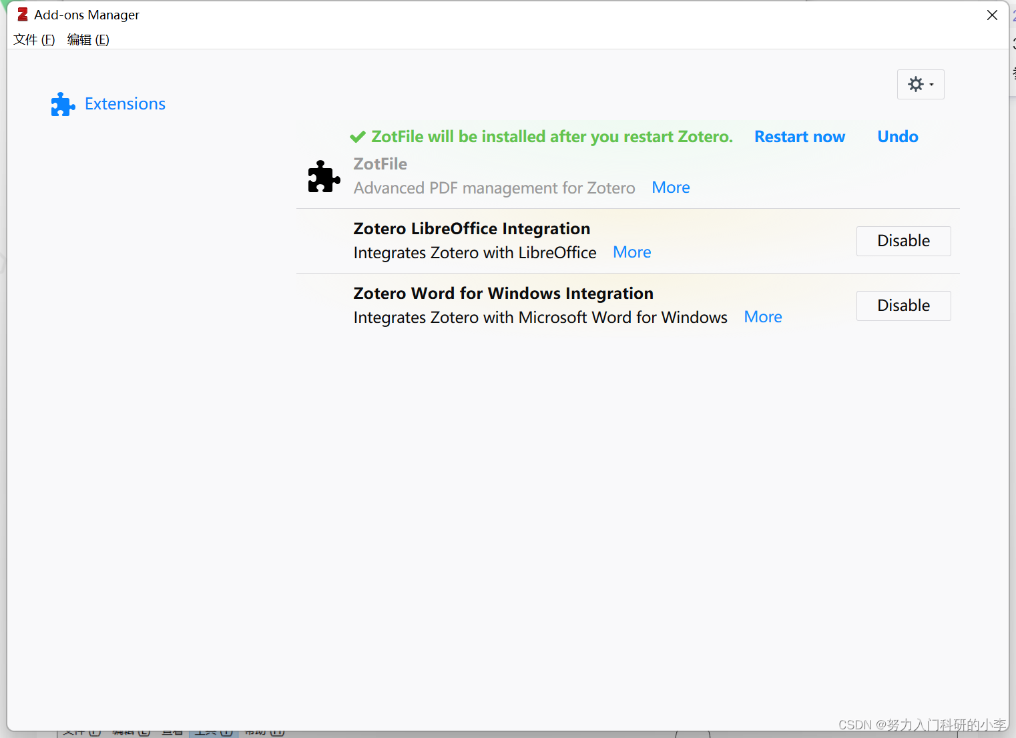
Task: Select the ZotFile extension title
Action: [380, 164]
